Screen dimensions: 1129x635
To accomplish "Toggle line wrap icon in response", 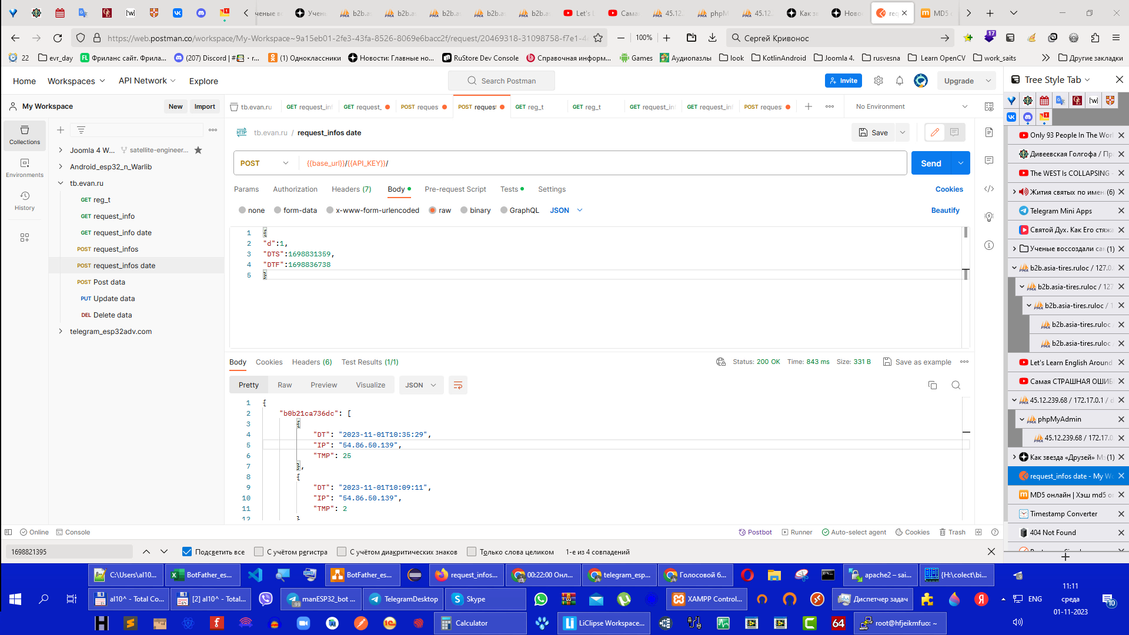I will pyautogui.click(x=458, y=385).
